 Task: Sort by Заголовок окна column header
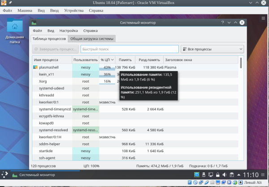[201, 60]
